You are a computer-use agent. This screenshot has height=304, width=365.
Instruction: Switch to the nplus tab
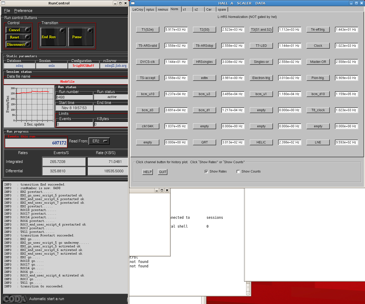point(150,10)
